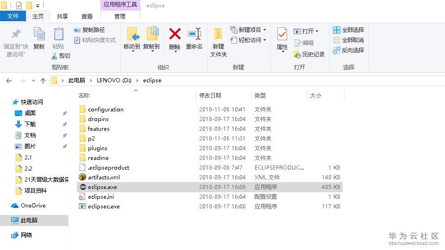This screenshot has width=445, height=250.
Task: Click 复制路径 copy path
Action: (89, 30)
